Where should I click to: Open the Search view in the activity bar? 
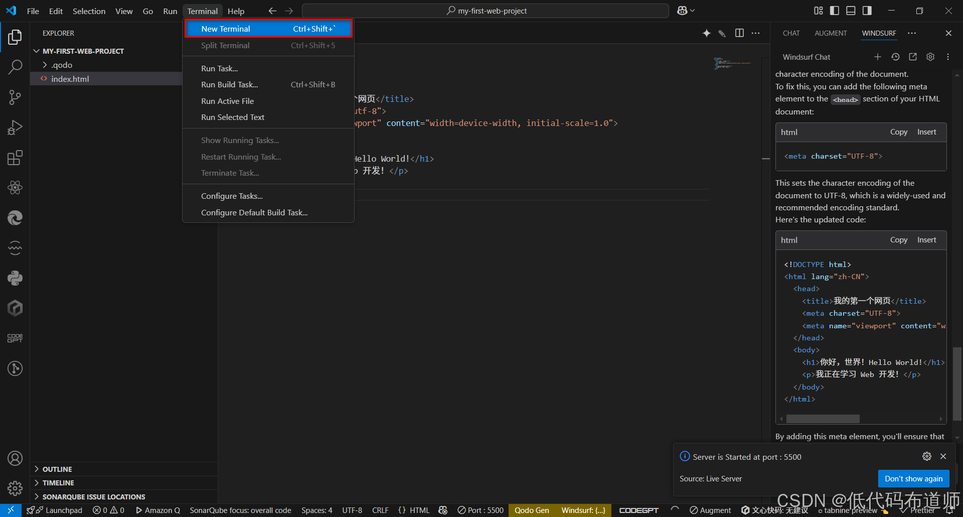tap(15, 67)
